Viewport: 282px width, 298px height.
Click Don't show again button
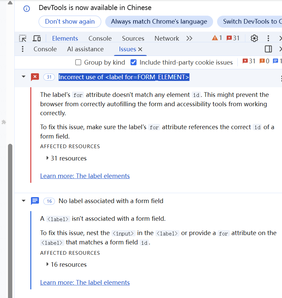click(70, 21)
